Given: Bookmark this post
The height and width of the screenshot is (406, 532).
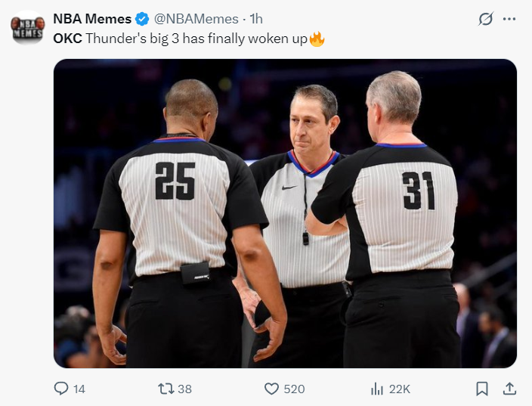Looking at the screenshot, I should coord(481,389).
